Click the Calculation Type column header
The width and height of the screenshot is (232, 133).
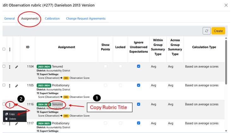pos(204,47)
